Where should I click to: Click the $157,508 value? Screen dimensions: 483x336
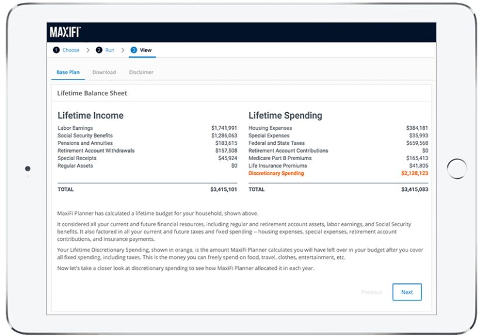click(226, 151)
